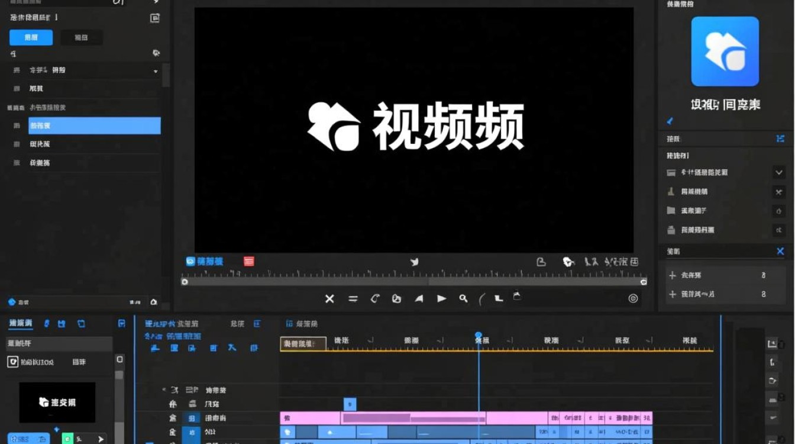Click the circular target icon right of transport

pos(633,299)
